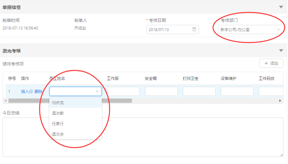
Task: Click the 激光考核 section title
Action: click(11, 51)
